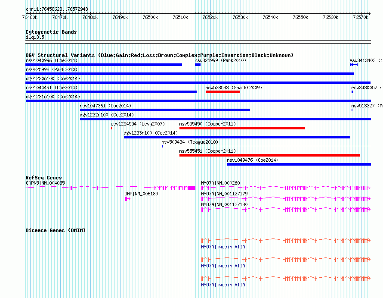Select the 11q13.5 band label
The width and height of the screenshot is (383, 298).
coord(35,37)
